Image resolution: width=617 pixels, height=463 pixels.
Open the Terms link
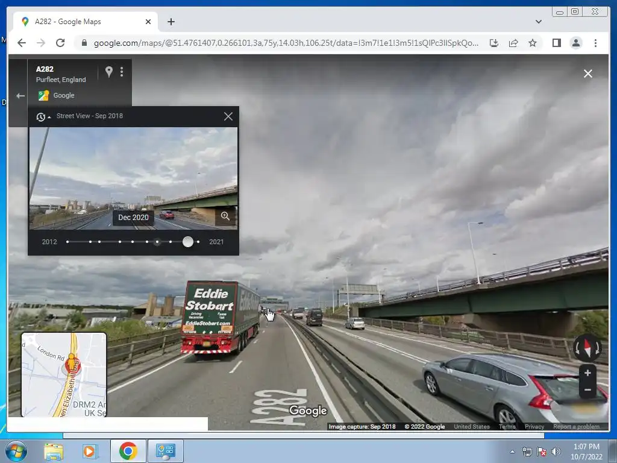(507, 427)
